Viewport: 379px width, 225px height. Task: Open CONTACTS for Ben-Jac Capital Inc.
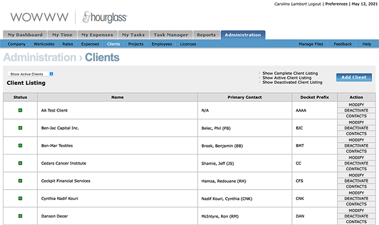(x=356, y=134)
